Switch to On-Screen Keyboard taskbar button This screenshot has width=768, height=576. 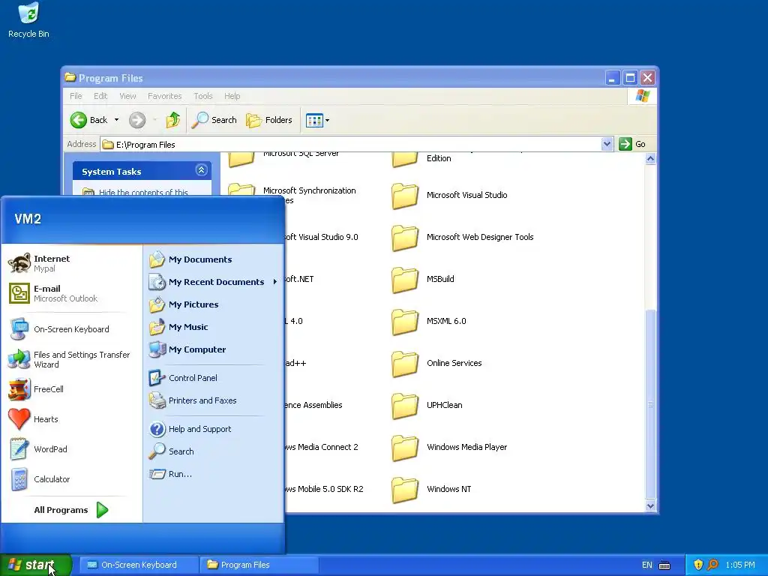[139, 565]
